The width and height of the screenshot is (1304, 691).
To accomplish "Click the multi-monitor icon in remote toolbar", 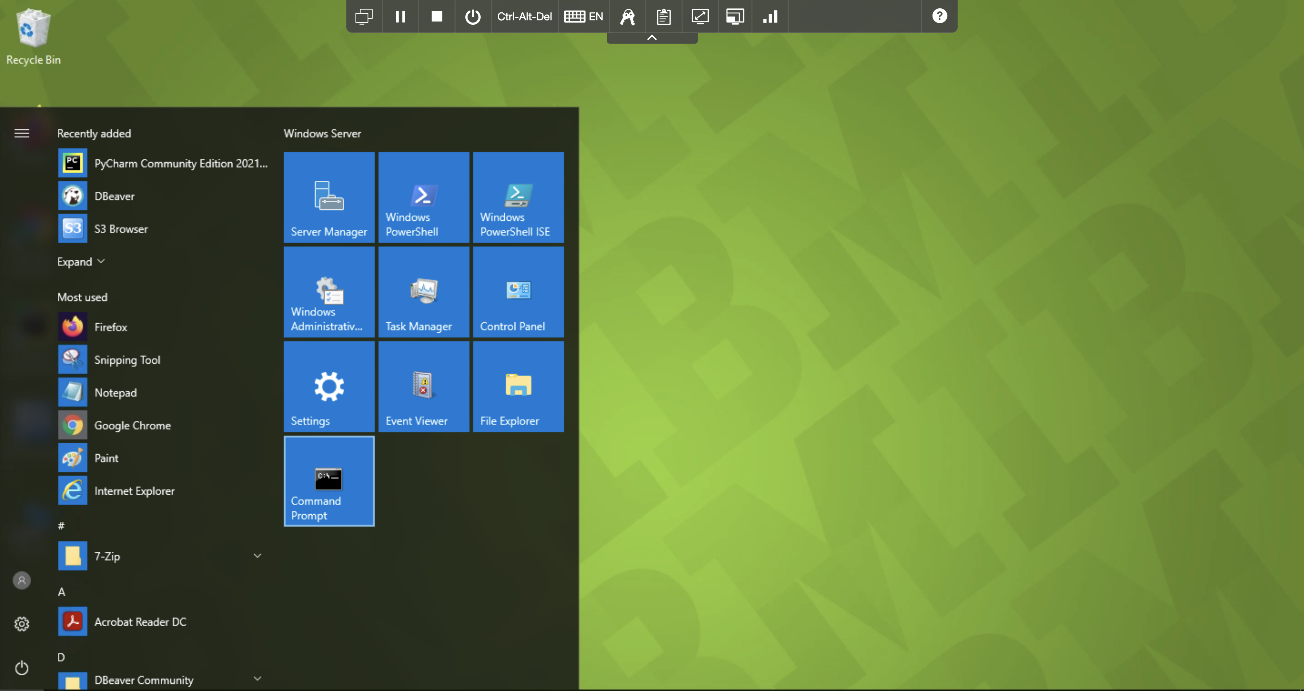I will click(x=364, y=16).
